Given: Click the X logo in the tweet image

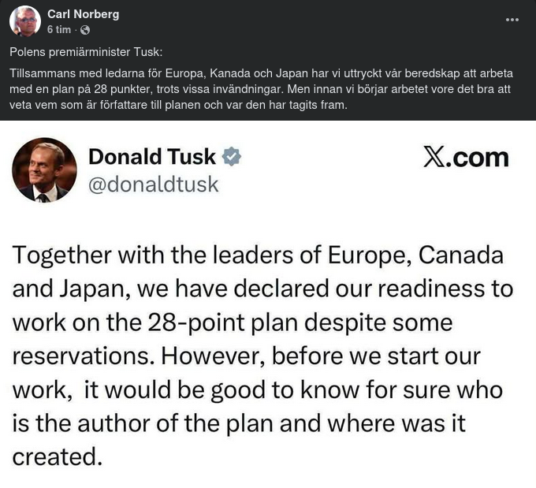Looking at the screenshot, I should pyautogui.click(x=434, y=157).
